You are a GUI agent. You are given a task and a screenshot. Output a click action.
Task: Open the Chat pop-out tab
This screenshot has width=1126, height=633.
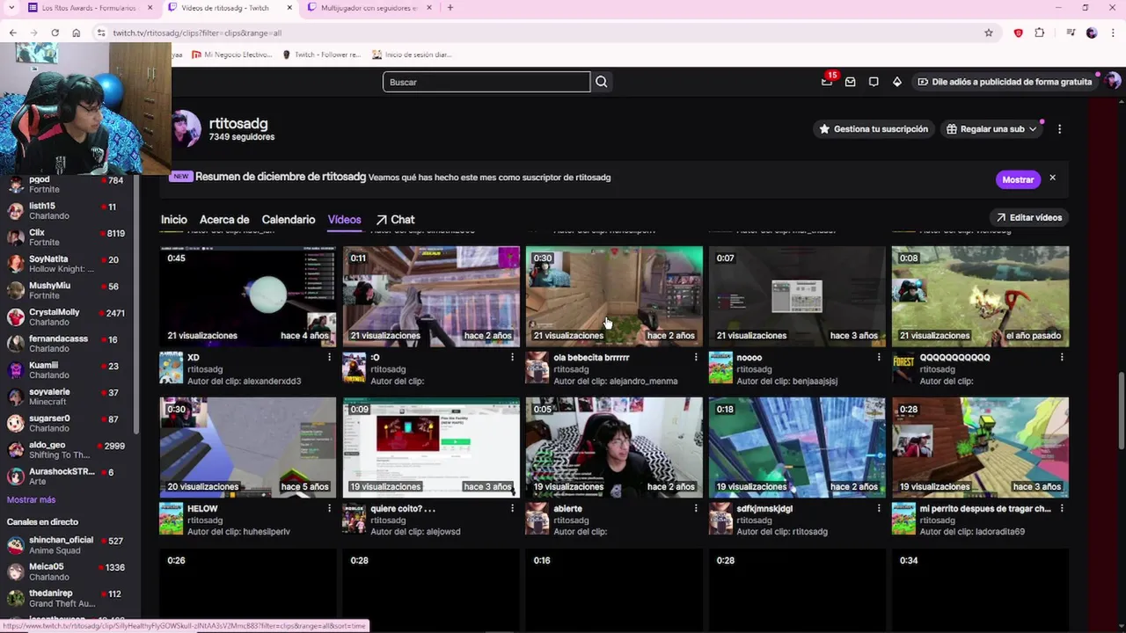pos(395,220)
